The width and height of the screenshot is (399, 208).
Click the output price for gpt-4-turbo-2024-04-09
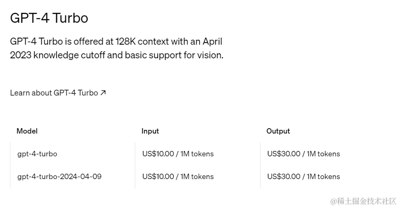(x=303, y=177)
